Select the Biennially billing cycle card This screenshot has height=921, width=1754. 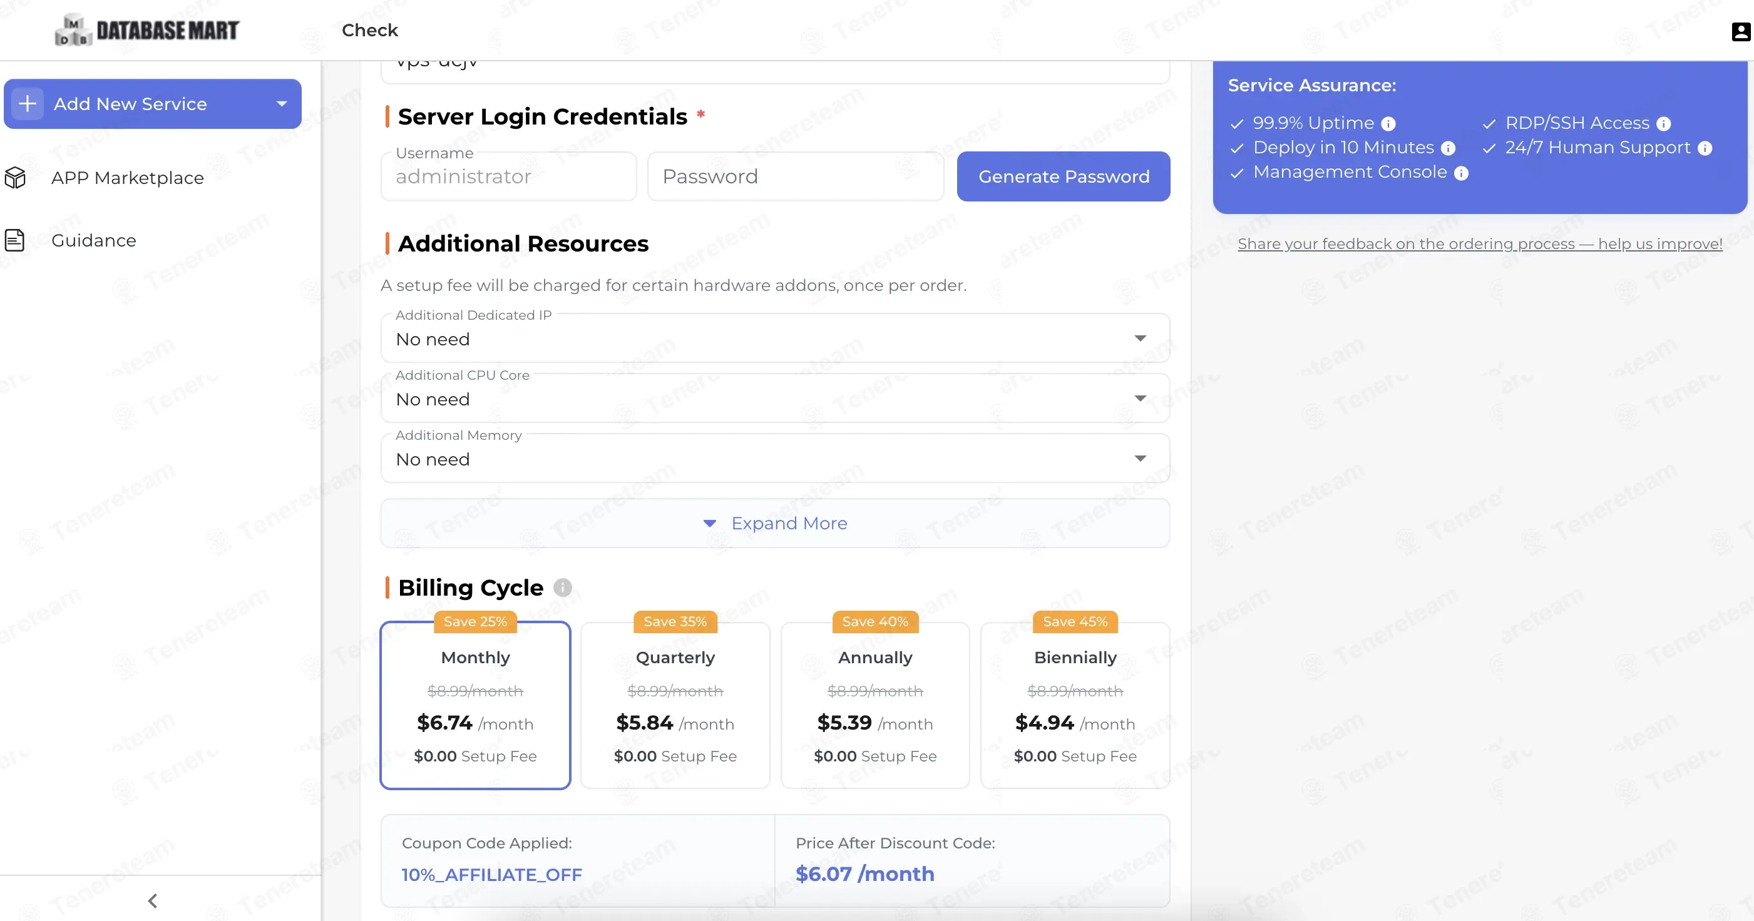click(1075, 705)
